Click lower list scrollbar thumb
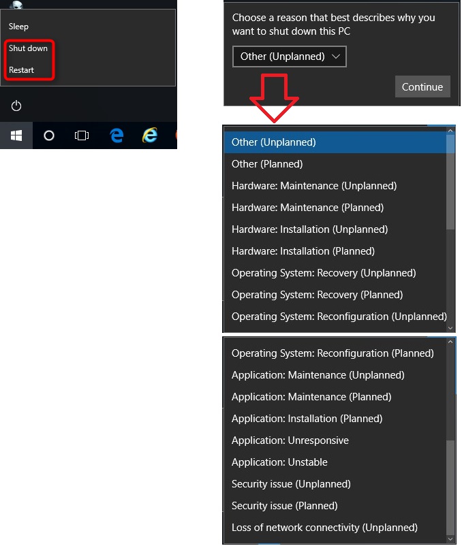 pos(450,487)
